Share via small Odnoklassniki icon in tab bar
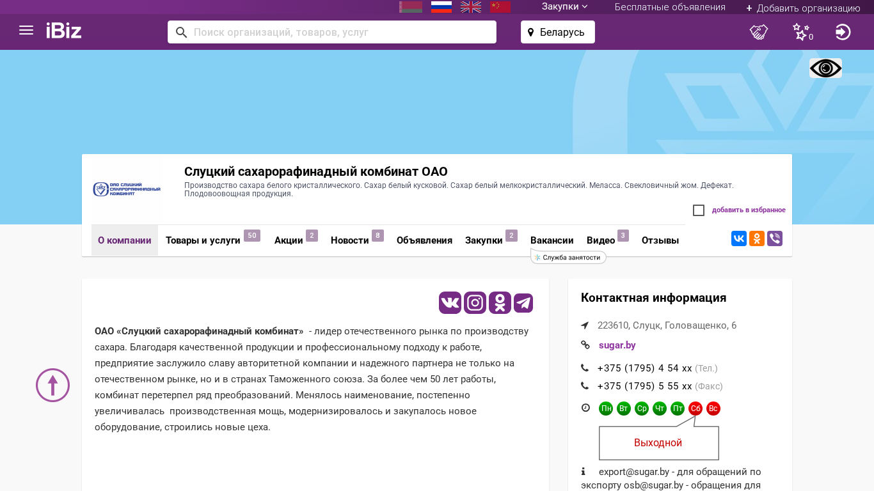Viewport: 874px width, 491px height. [757, 238]
